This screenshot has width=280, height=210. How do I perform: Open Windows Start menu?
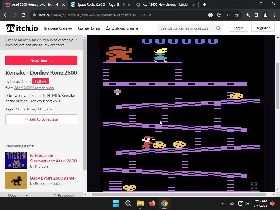116,203
